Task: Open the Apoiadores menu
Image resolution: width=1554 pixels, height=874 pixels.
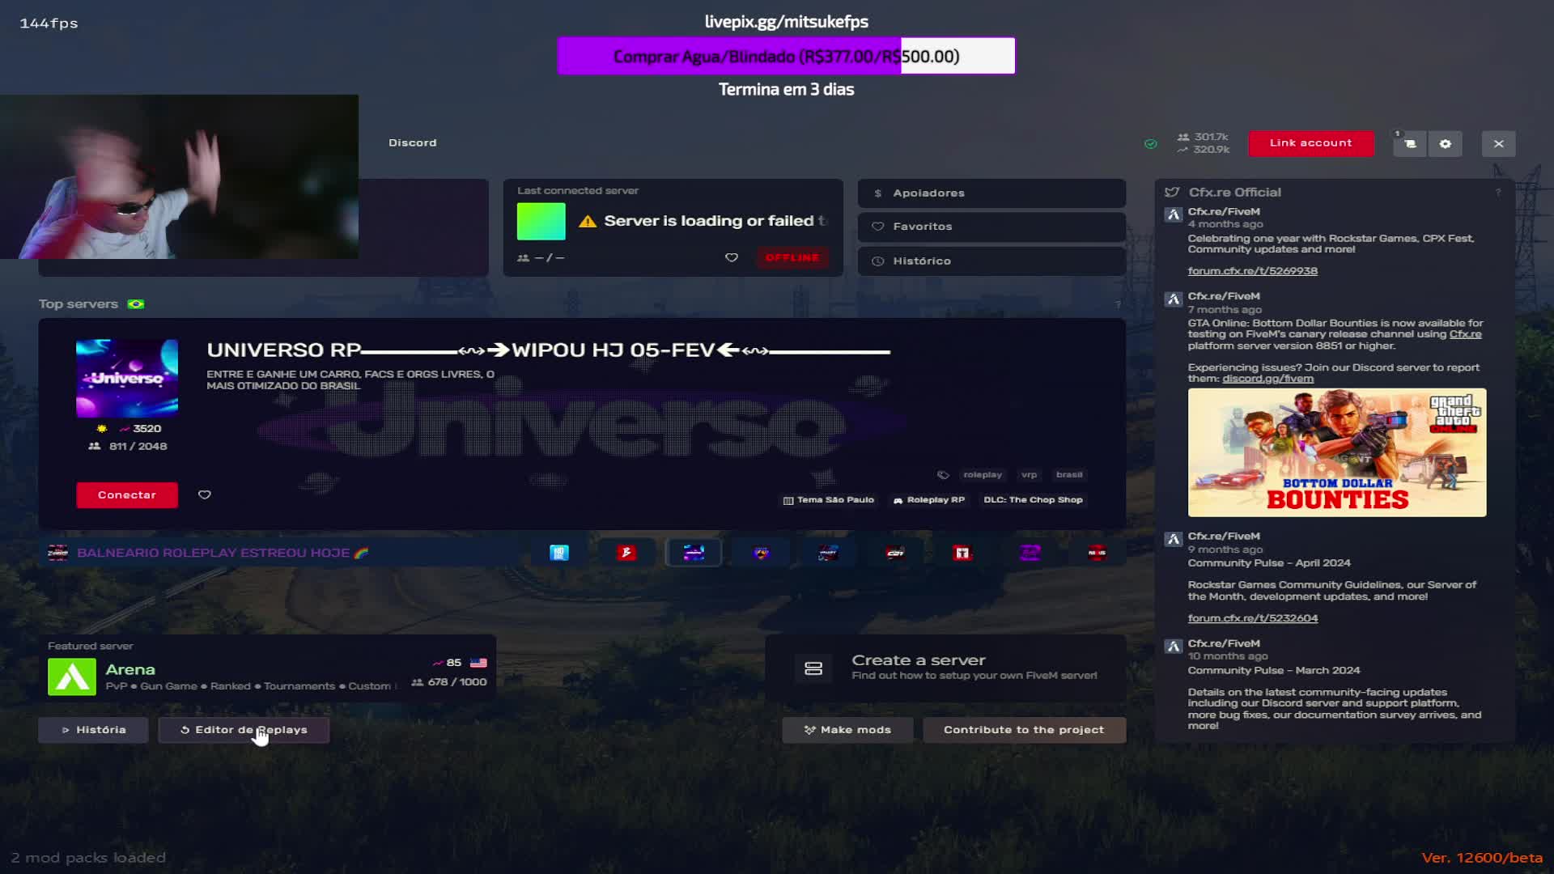Action: (x=991, y=193)
